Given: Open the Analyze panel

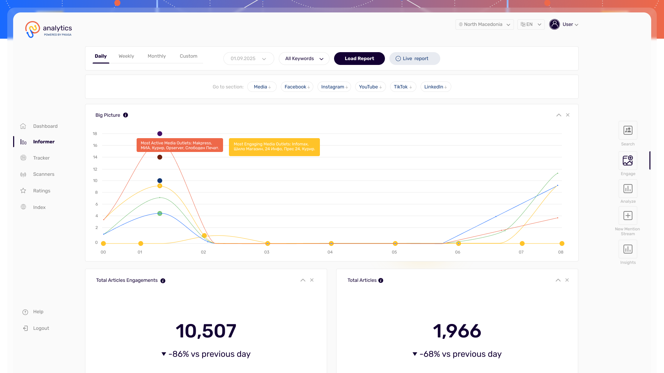Looking at the screenshot, I should coord(628,189).
